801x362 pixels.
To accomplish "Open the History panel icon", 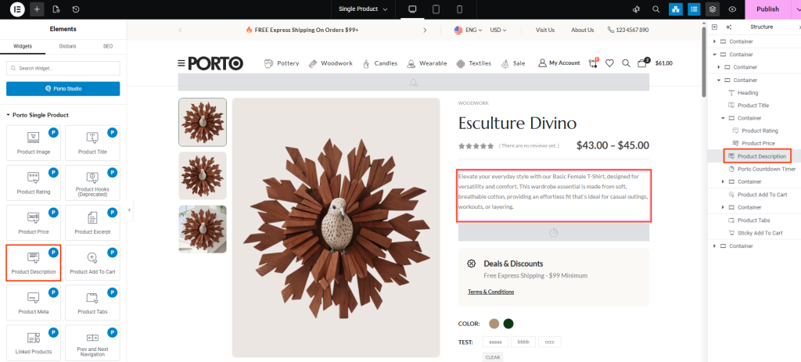I will click(x=75, y=9).
